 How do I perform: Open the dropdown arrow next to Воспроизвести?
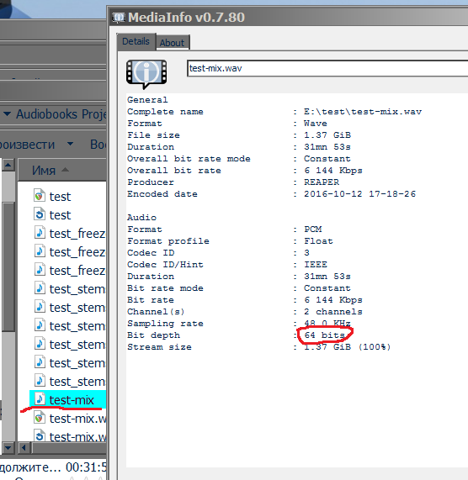[70, 144]
